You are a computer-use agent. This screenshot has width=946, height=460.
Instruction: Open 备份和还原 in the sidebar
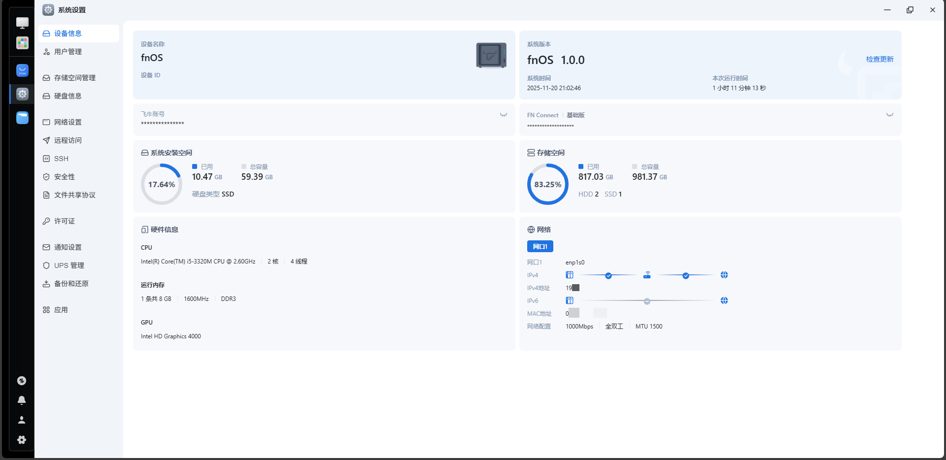pyautogui.click(x=79, y=284)
